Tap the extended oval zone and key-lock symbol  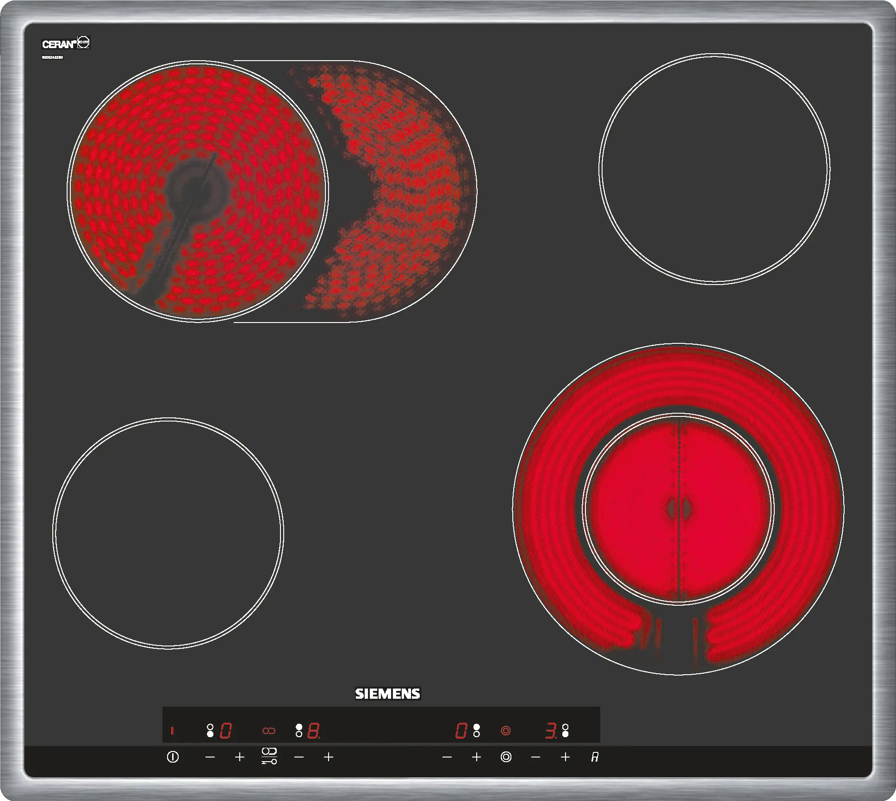(x=269, y=756)
